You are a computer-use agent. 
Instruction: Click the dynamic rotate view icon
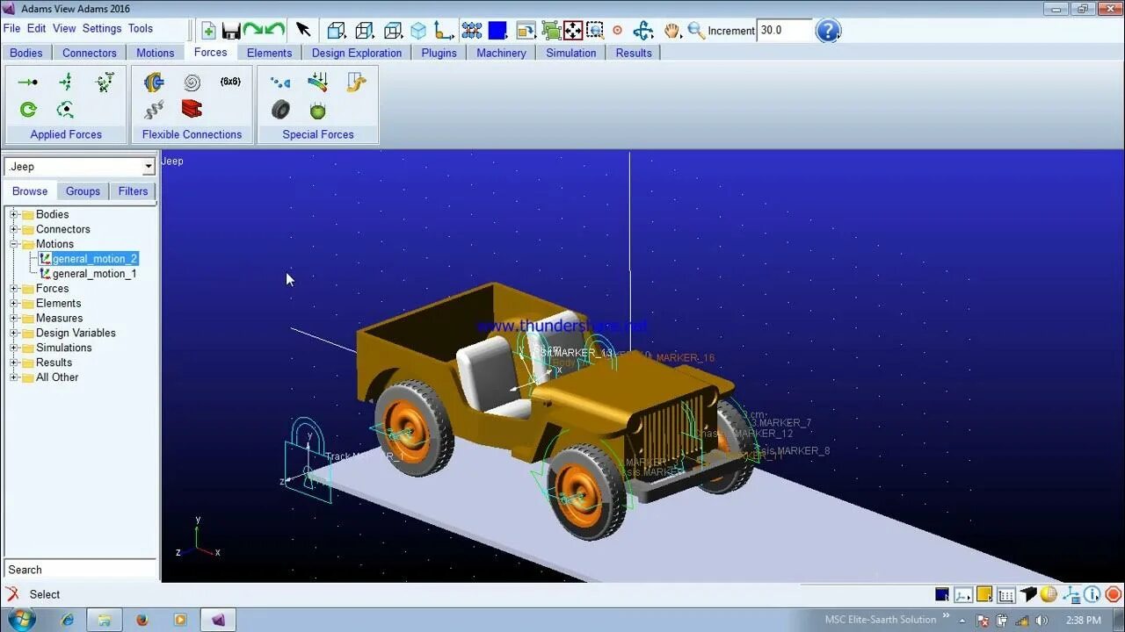643,31
